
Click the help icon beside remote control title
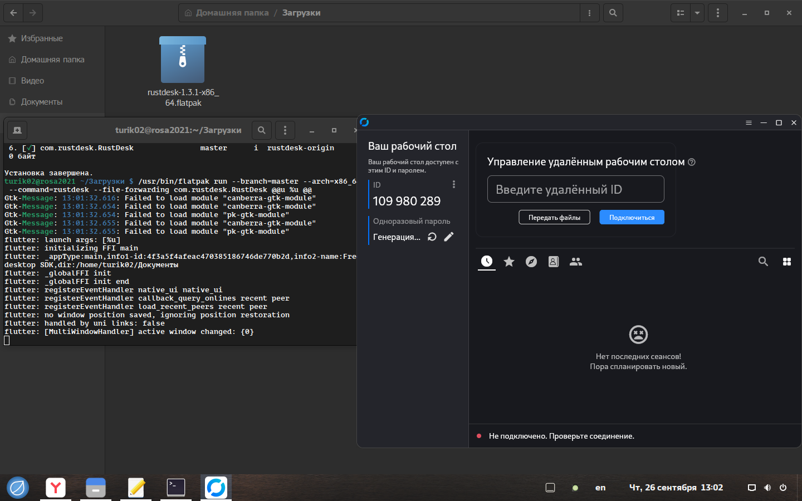692,162
